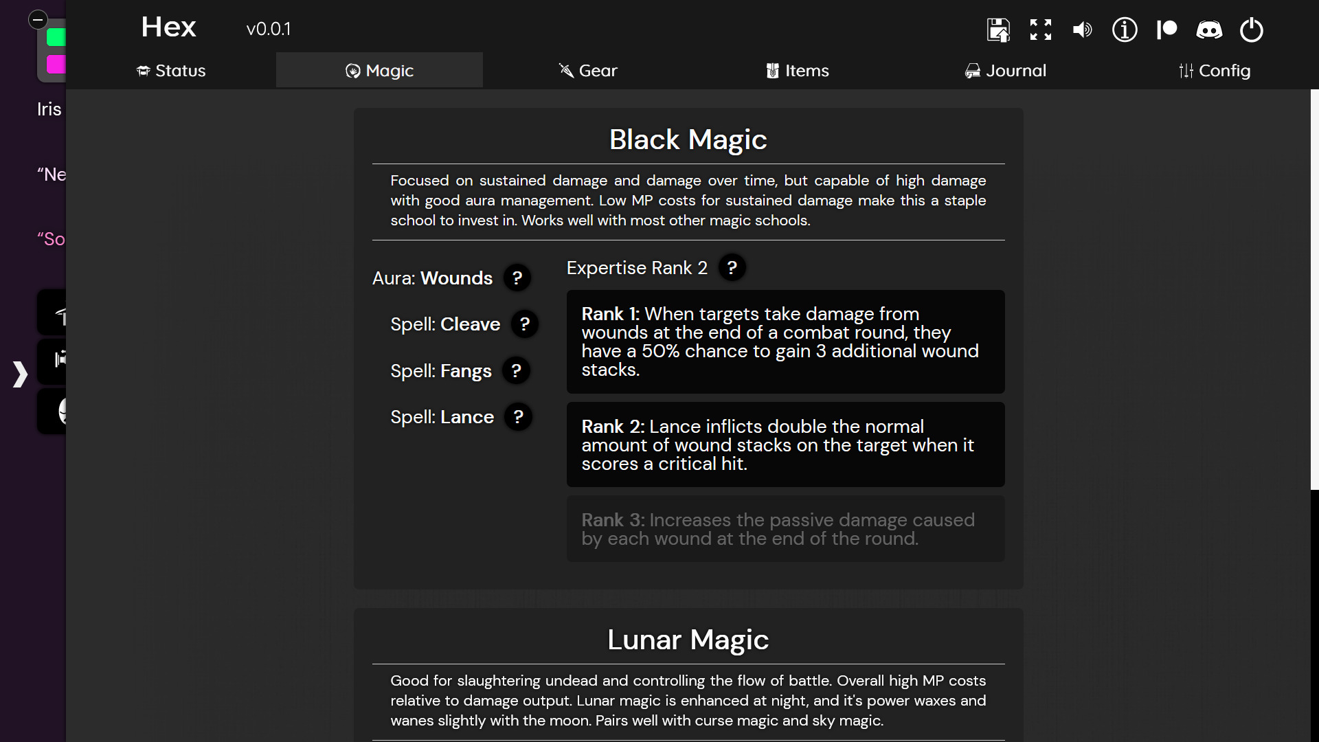This screenshot has width=1319, height=742.
Task: Open Expertise Rank help question mark
Action: pyautogui.click(x=732, y=267)
